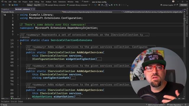189x106 pixels.
Task: Click the bookmark toolbar icon
Action: coord(119,5)
